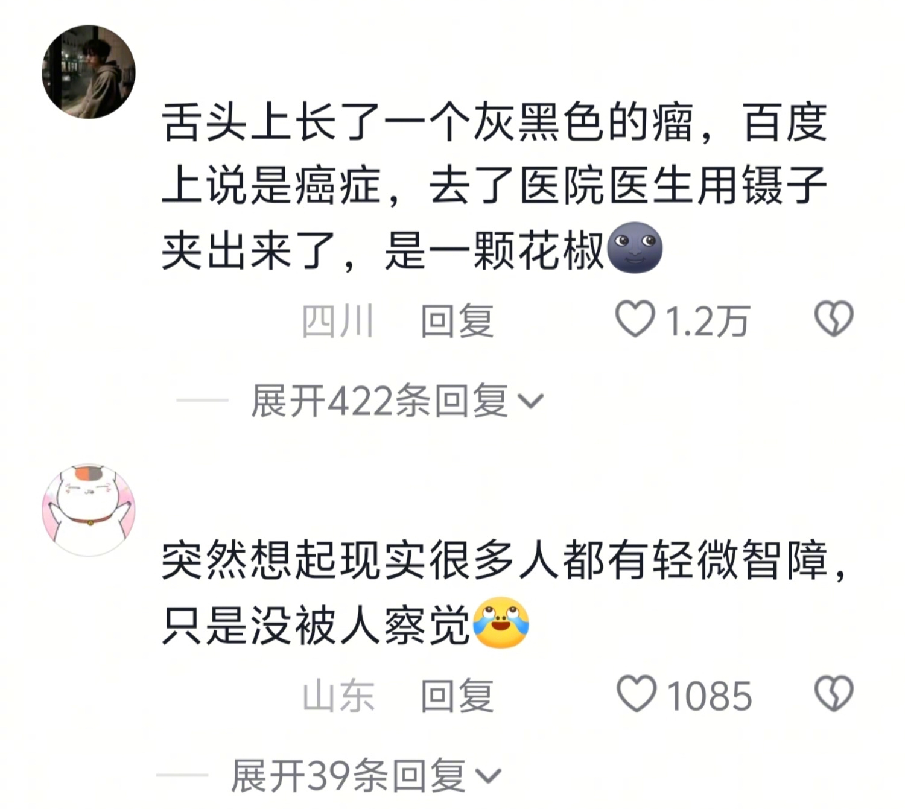Tap the dark moon face emoji
Viewport: 905px width, 809px height.
pyautogui.click(x=635, y=247)
